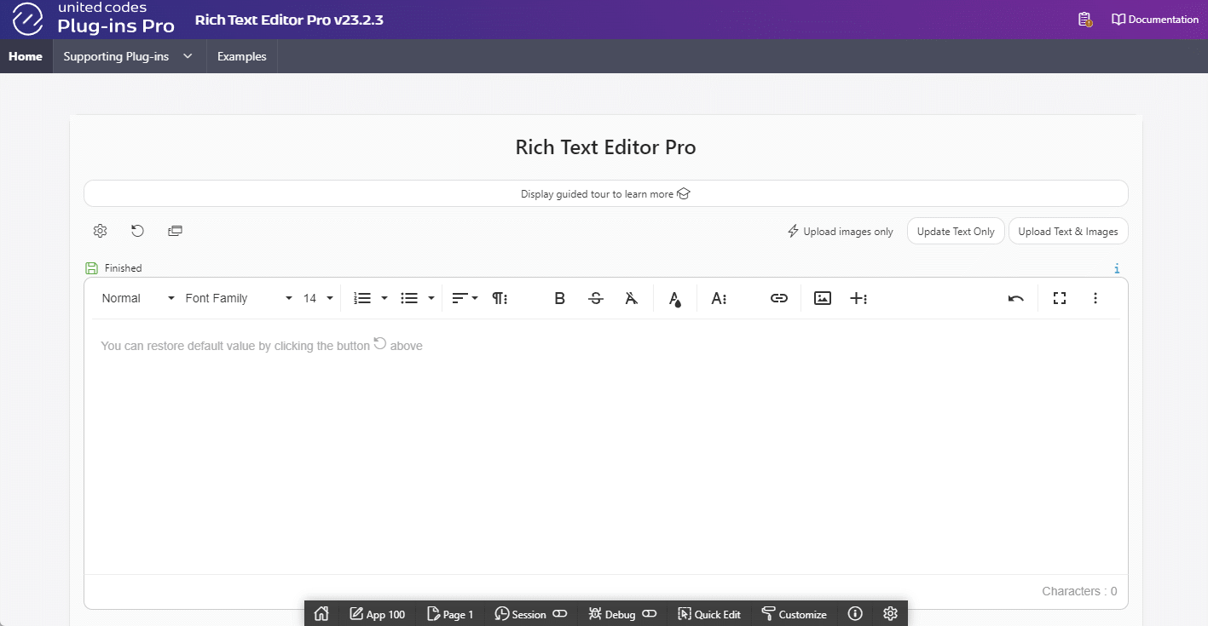Open the Normal paragraph format dropdown
The height and width of the screenshot is (626, 1208).
(x=138, y=298)
